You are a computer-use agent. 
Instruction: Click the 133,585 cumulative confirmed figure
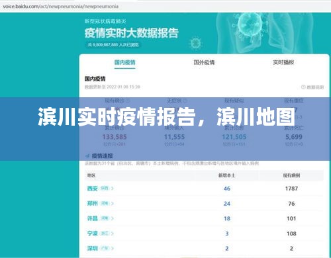(115, 137)
